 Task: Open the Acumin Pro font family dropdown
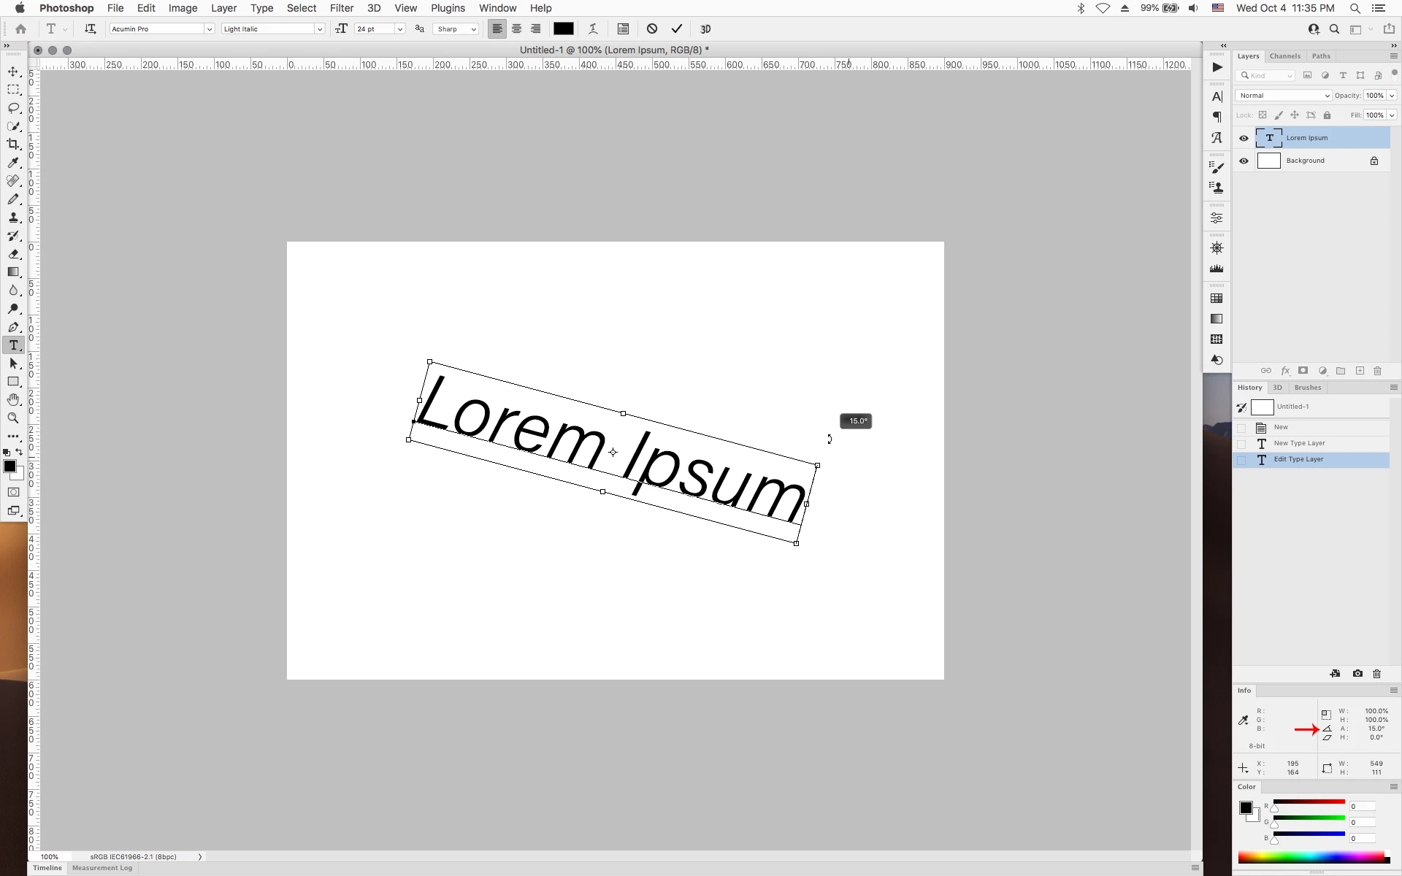coord(209,29)
